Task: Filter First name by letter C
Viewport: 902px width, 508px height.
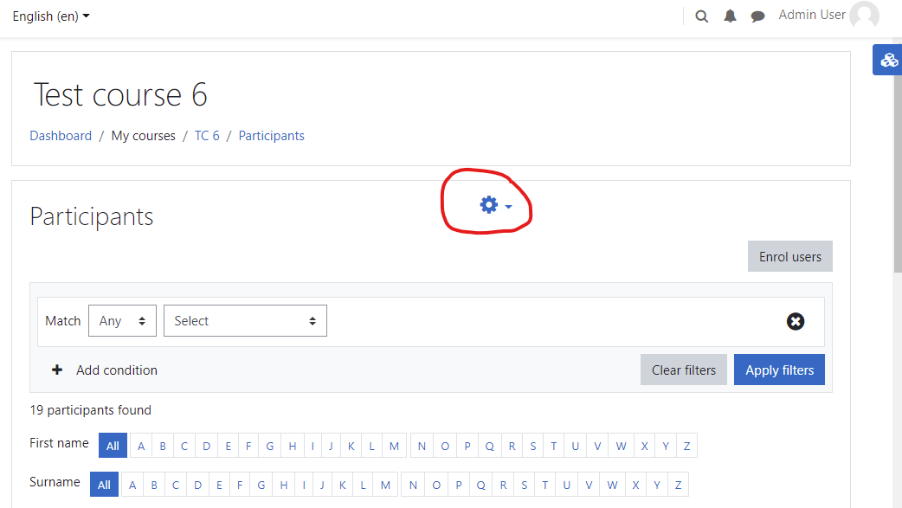Action: coord(184,446)
